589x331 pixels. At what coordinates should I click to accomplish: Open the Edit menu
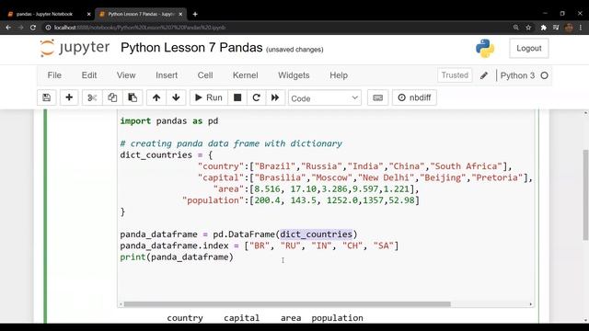89,75
